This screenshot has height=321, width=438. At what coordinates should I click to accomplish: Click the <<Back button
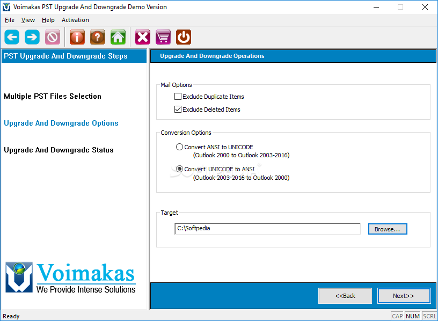point(345,296)
